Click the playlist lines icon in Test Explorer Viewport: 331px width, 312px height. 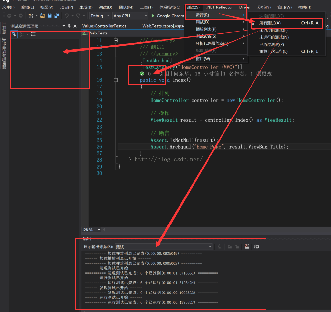pyautogui.click(x=33, y=34)
